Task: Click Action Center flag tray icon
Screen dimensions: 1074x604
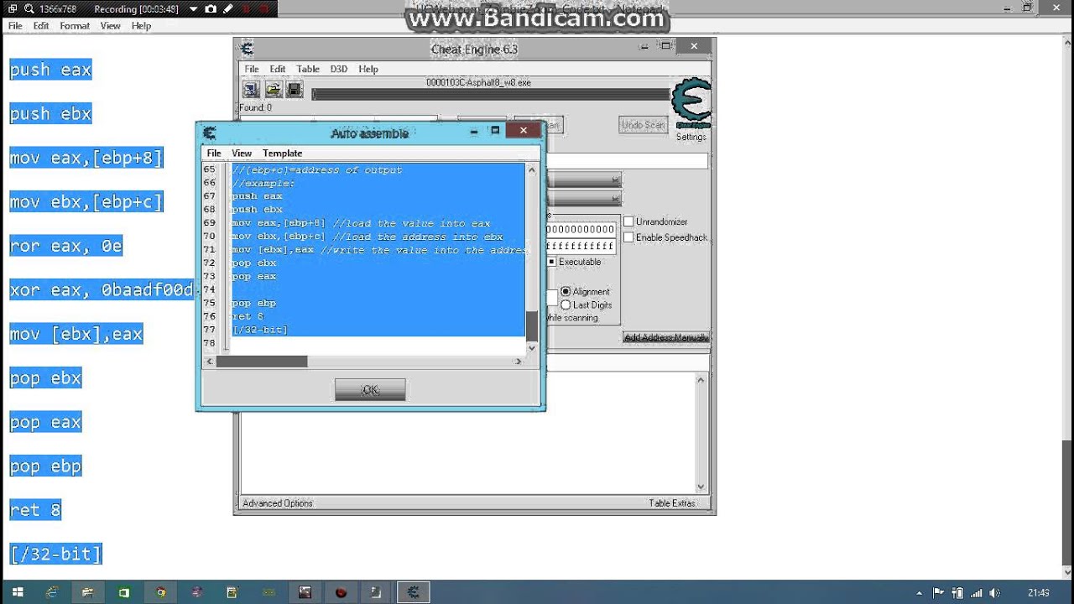Action: tap(938, 593)
